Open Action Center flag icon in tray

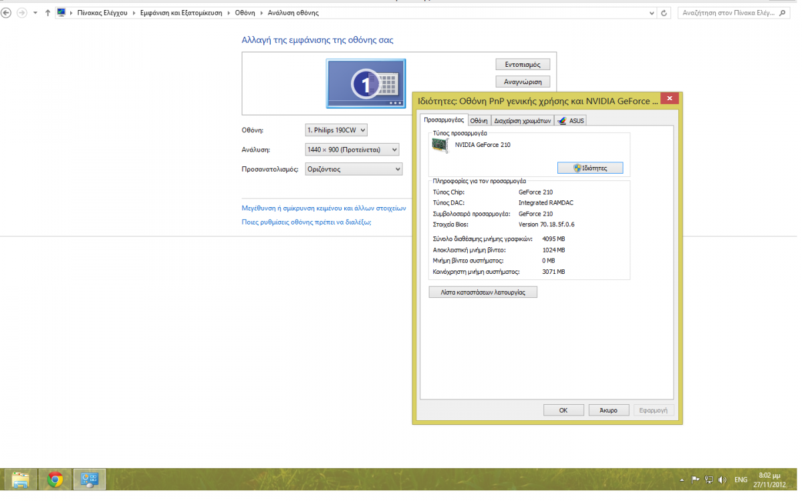[x=695, y=480]
